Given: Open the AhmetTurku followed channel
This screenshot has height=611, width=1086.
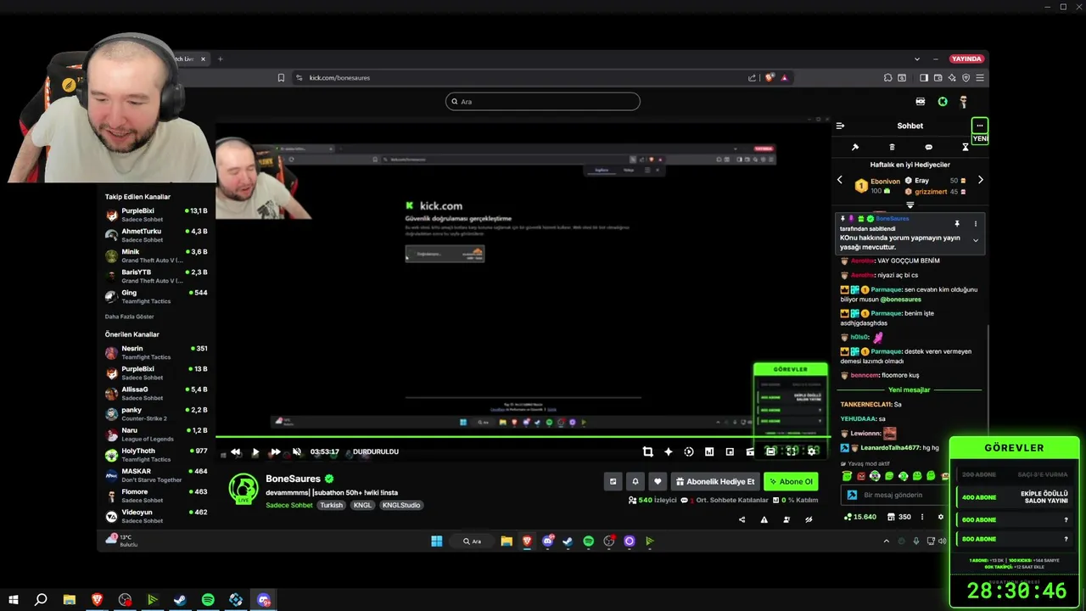Looking at the screenshot, I should tap(156, 235).
